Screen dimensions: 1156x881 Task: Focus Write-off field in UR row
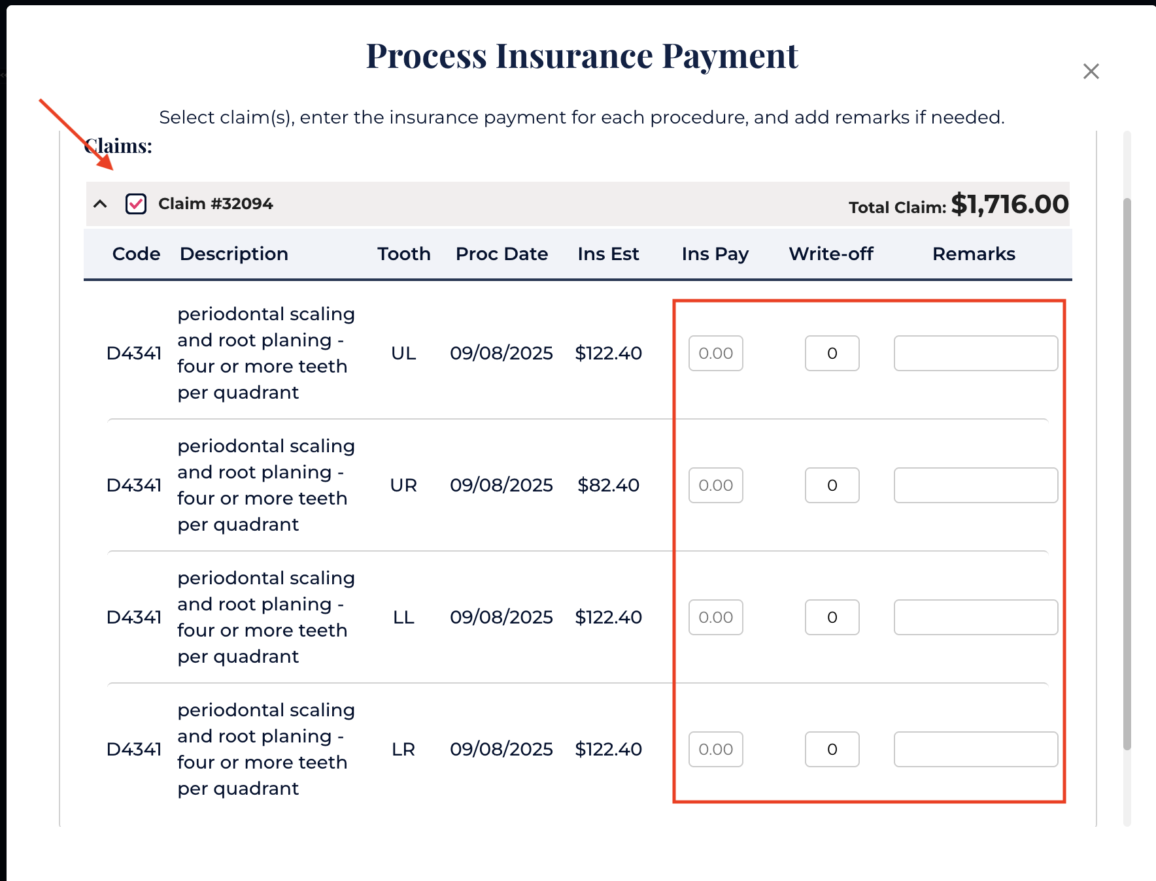point(832,486)
